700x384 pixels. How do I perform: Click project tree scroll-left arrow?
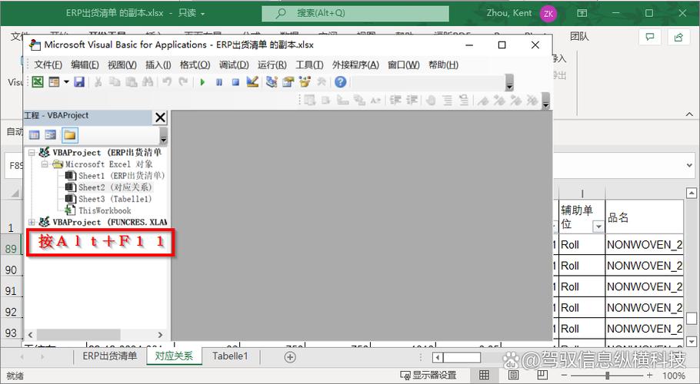(x=30, y=335)
